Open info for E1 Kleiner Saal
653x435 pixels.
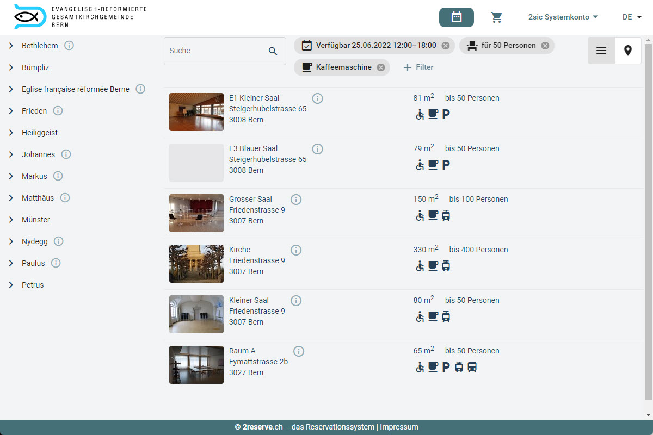click(318, 98)
